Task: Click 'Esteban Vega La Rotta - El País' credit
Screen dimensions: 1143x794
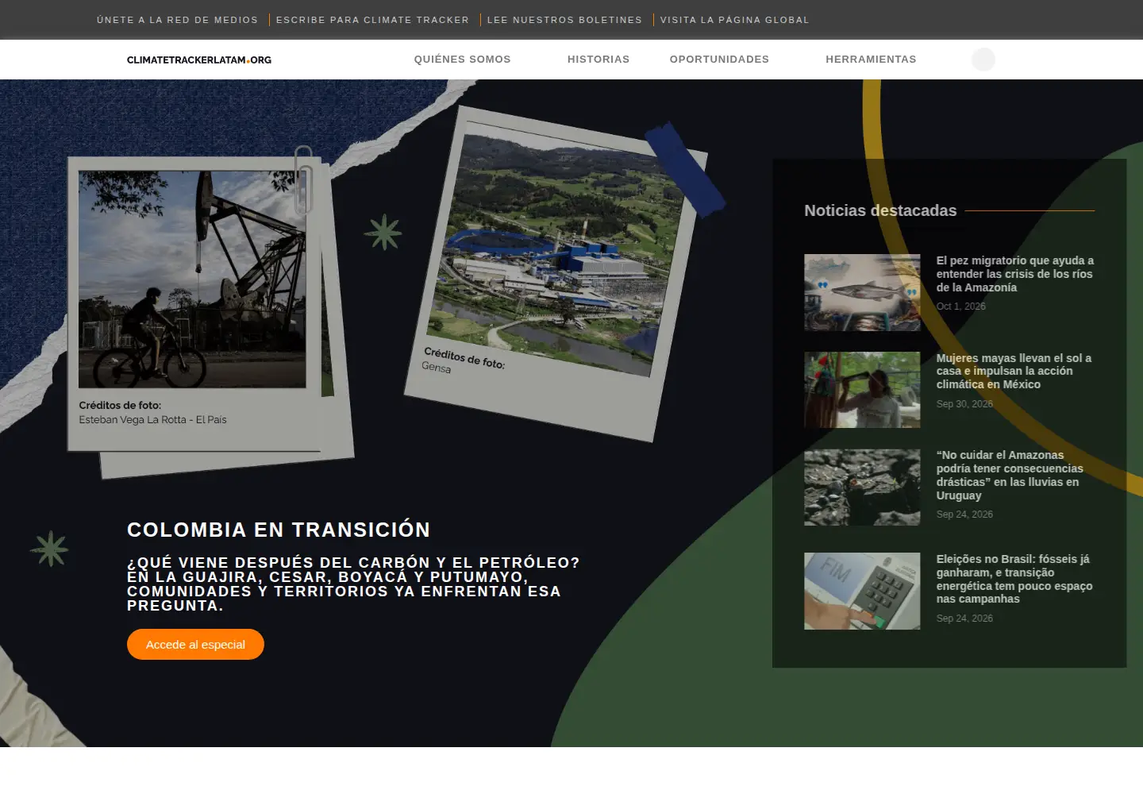Action: 152,420
